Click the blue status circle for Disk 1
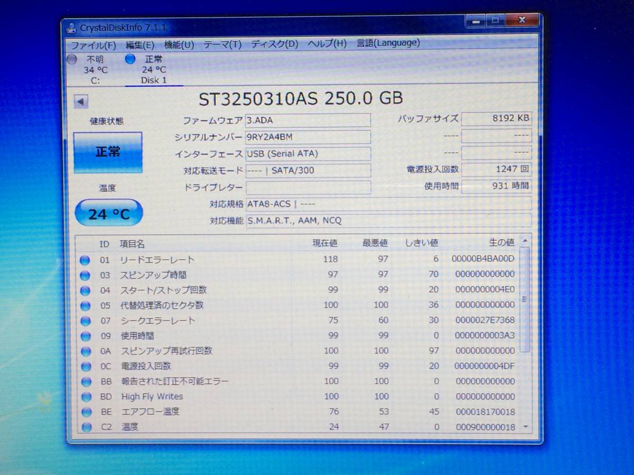Image resolution: width=634 pixels, height=475 pixels. tap(130, 59)
